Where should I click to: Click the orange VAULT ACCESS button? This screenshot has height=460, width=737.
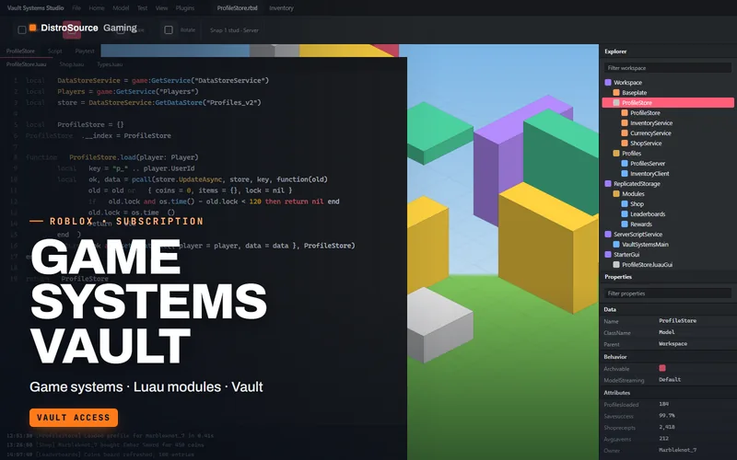click(x=74, y=418)
